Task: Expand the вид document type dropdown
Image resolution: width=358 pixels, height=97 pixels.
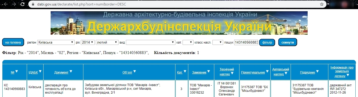Action: [x=151, y=42]
